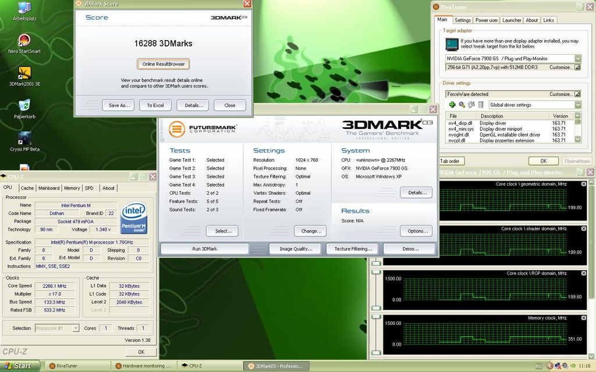Image resolution: width=596 pixels, height=372 pixels.
Task: Click the magnifier icon in RivaTuner driver settings
Action: pos(462,105)
